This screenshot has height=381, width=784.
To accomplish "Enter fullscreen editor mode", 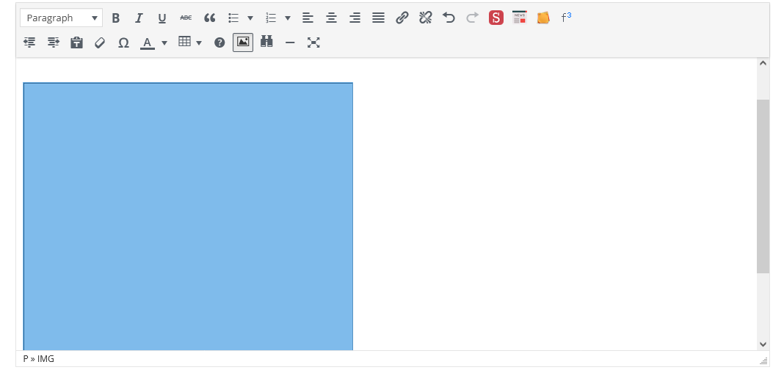I will [x=313, y=42].
